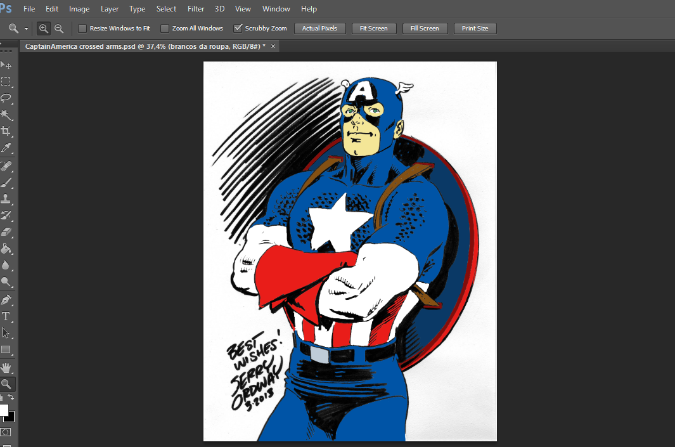Enable Resize Windows to Fit checkbox

(x=82, y=29)
